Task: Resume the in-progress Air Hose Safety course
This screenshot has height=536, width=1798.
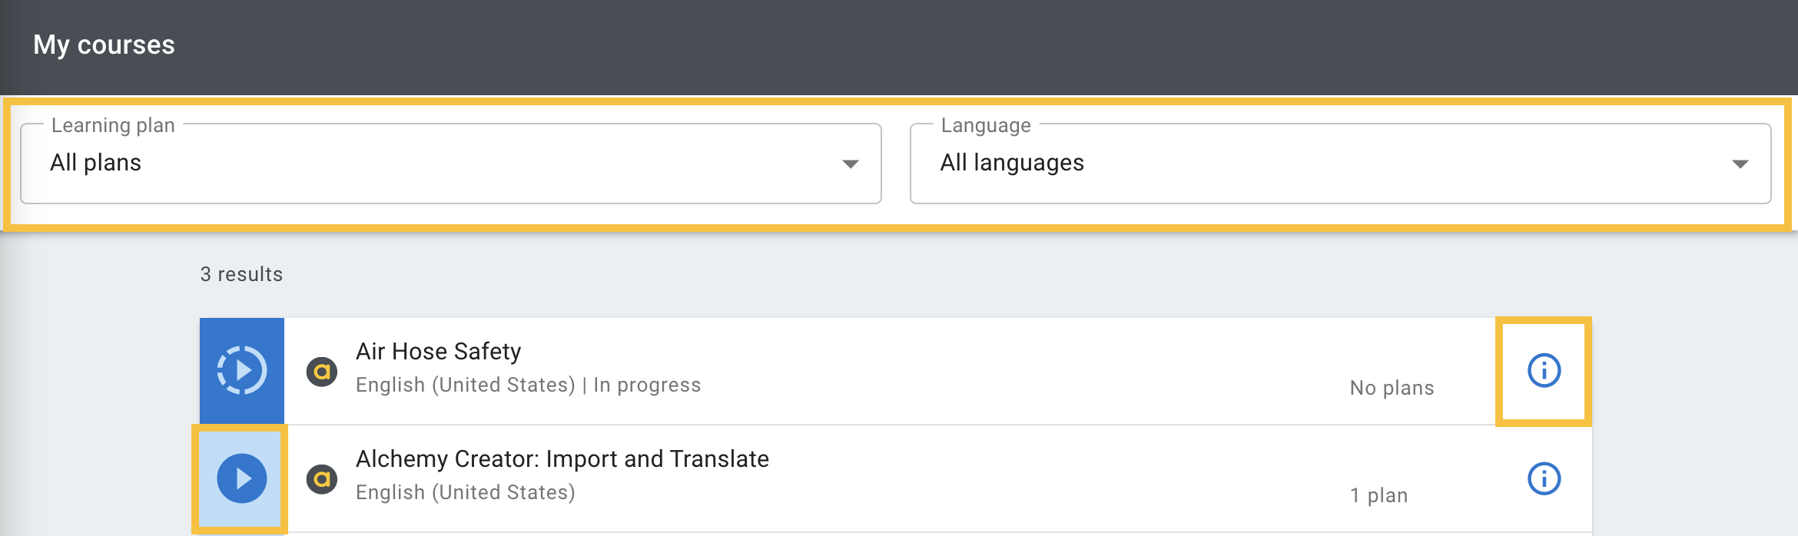Action: pyautogui.click(x=241, y=371)
